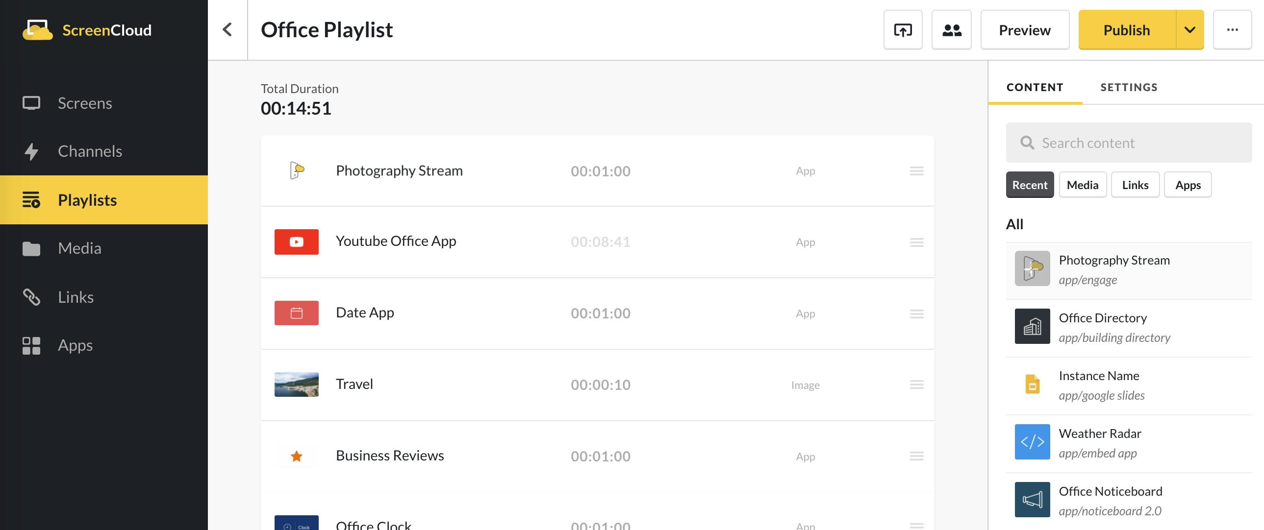The height and width of the screenshot is (530, 1264).
Task: Expand the Publish dropdown arrow
Action: (x=1189, y=30)
